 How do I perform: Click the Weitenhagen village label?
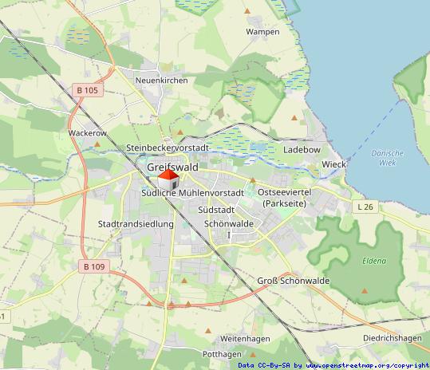tap(245, 339)
